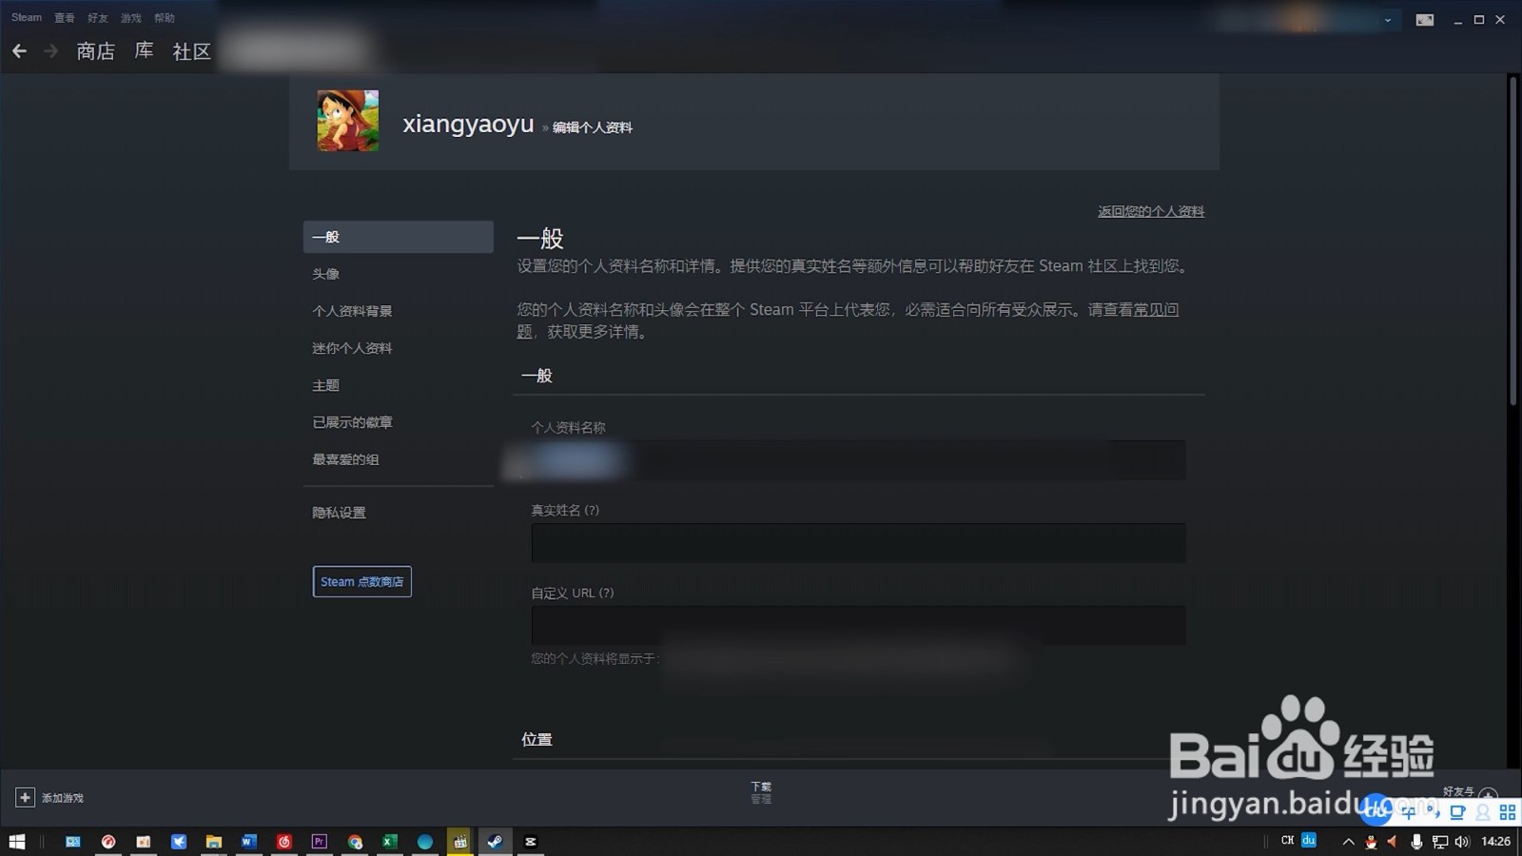Click the xiangyaoyu profile avatar

tap(347, 121)
